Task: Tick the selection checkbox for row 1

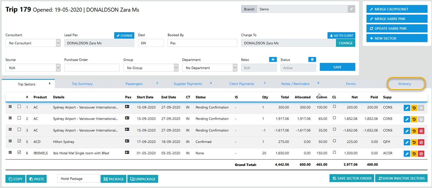Action: 19,107
